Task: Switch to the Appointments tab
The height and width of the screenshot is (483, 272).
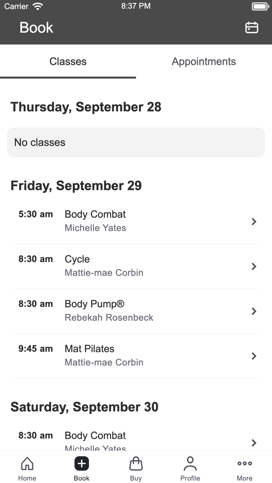Action: 204,61
